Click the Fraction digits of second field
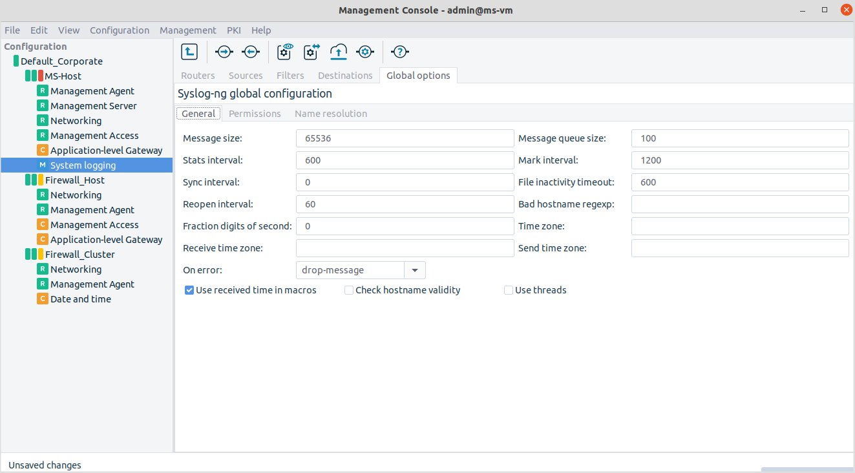 [405, 226]
